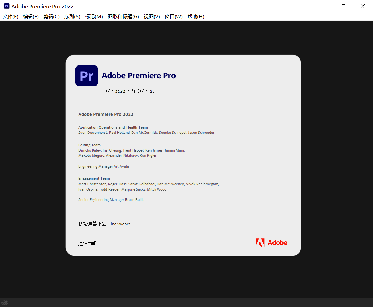Open the 文件(F) menu
The width and height of the screenshot is (373, 307).
[10, 17]
